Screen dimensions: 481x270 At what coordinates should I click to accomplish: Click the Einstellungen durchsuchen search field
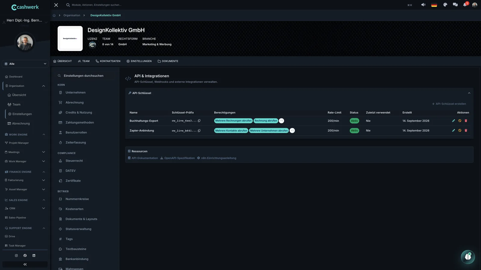pyautogui.click(x=85, y=76)
